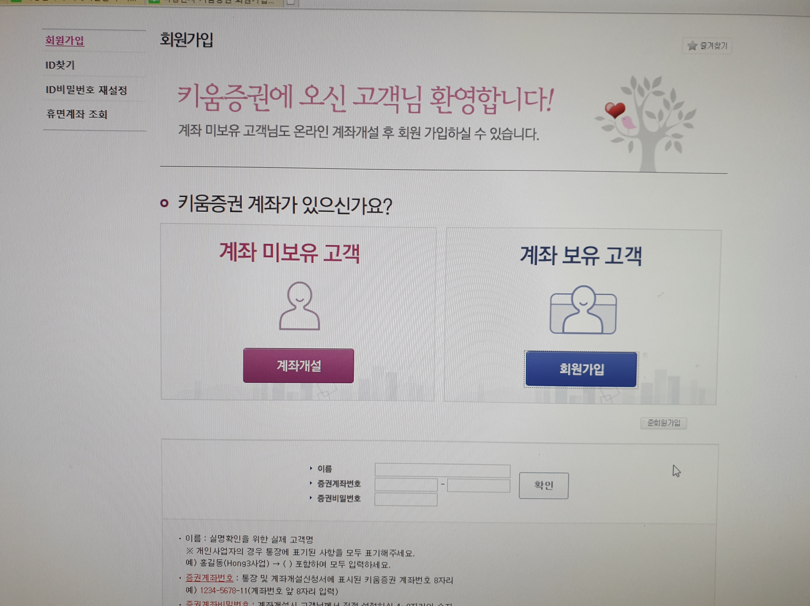810x606 pixels.
Task: Focus the second 증권계좌번호 input box
Action: [x=479, y=486]
